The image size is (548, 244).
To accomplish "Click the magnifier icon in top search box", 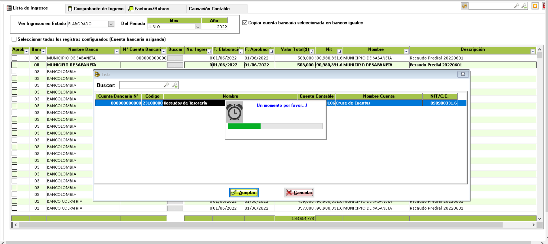I will pos(516,6).
